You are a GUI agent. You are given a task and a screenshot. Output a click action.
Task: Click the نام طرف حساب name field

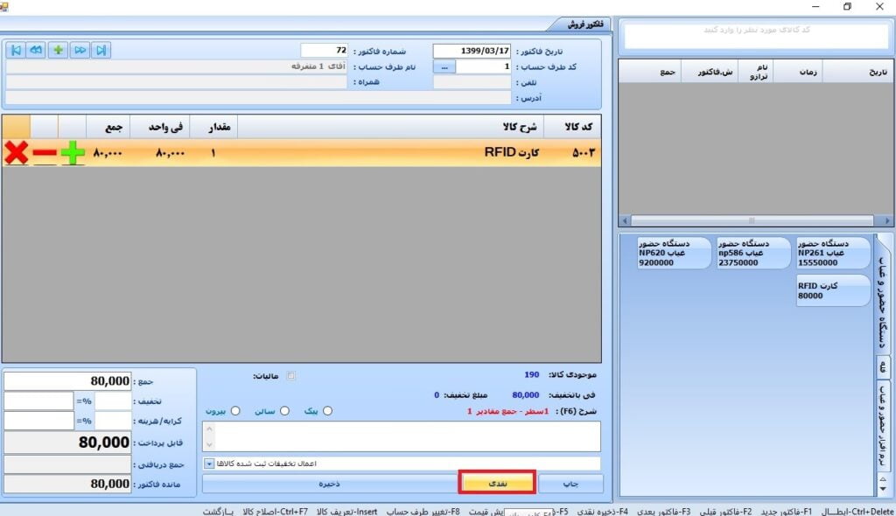(176, 66)
